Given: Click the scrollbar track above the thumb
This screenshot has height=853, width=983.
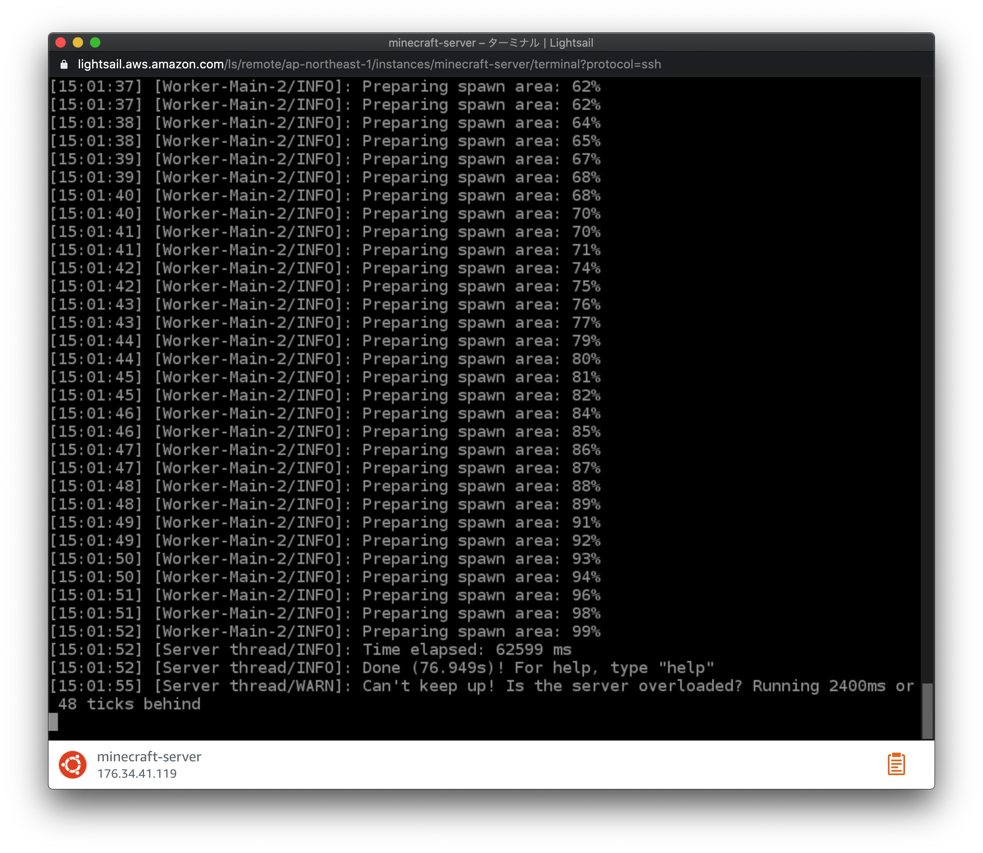Looking at the screenshot, I should 926,381.
